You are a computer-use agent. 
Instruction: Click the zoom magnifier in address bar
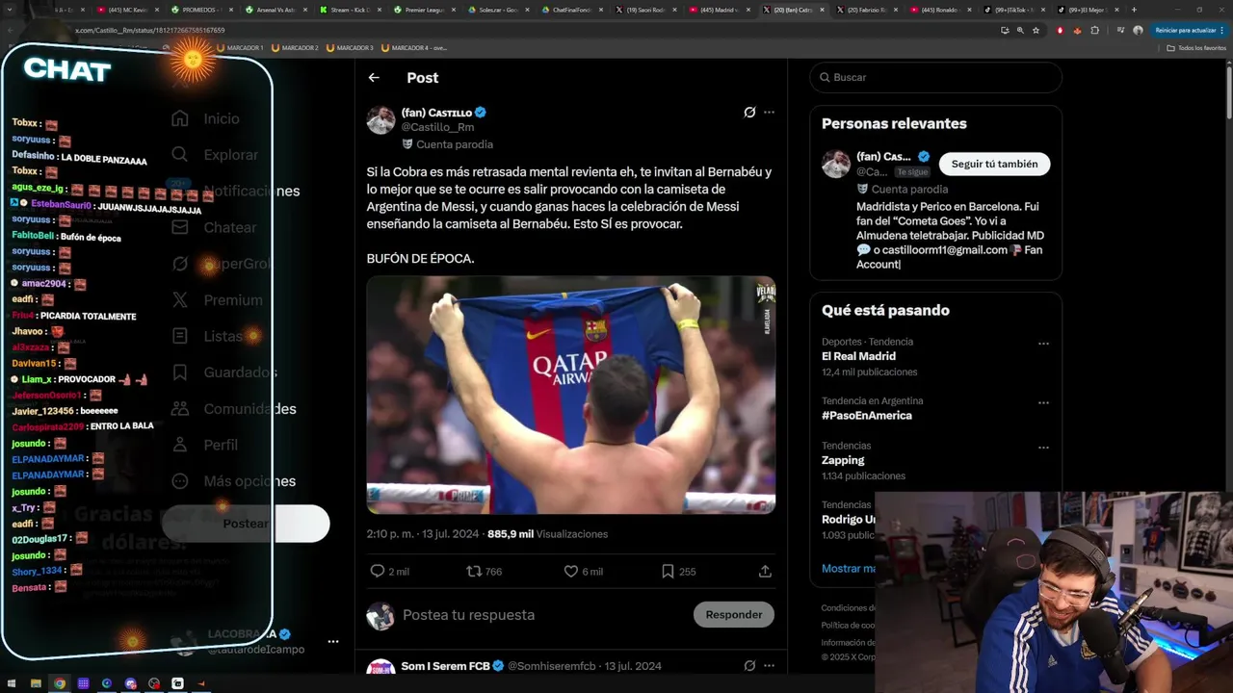tap(1020, 30)
